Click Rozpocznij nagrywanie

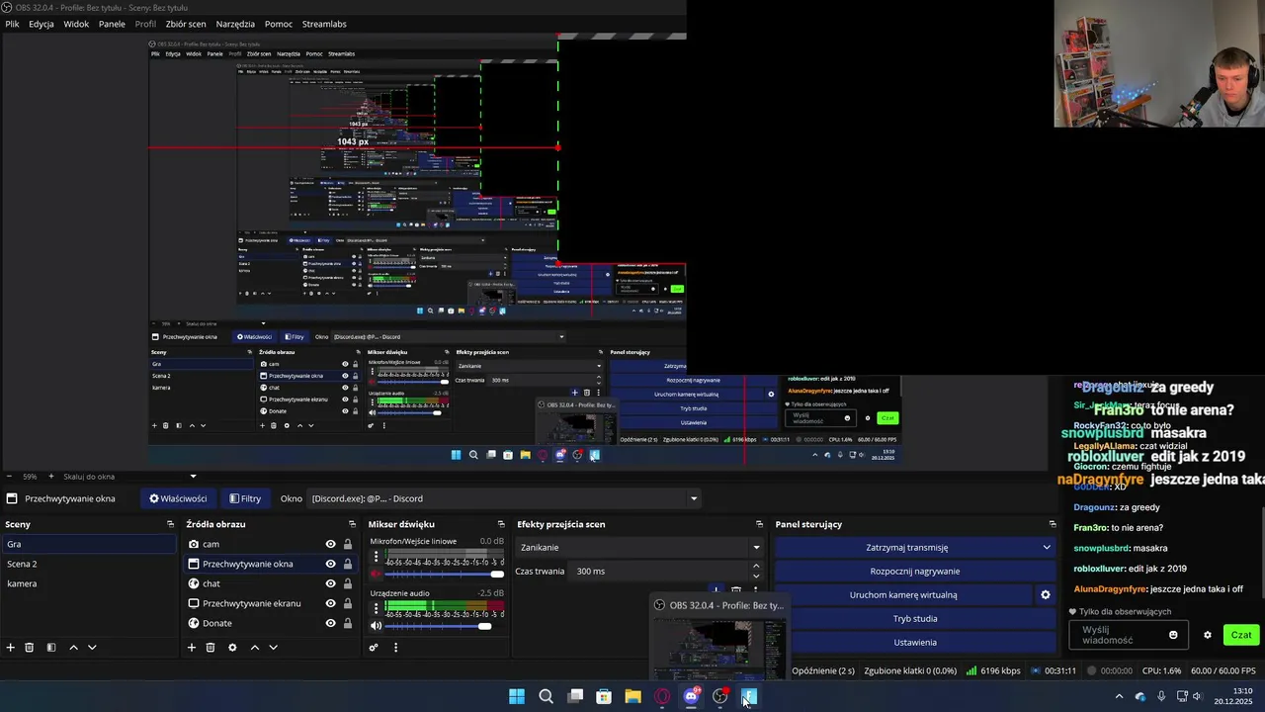coord(915,572)
